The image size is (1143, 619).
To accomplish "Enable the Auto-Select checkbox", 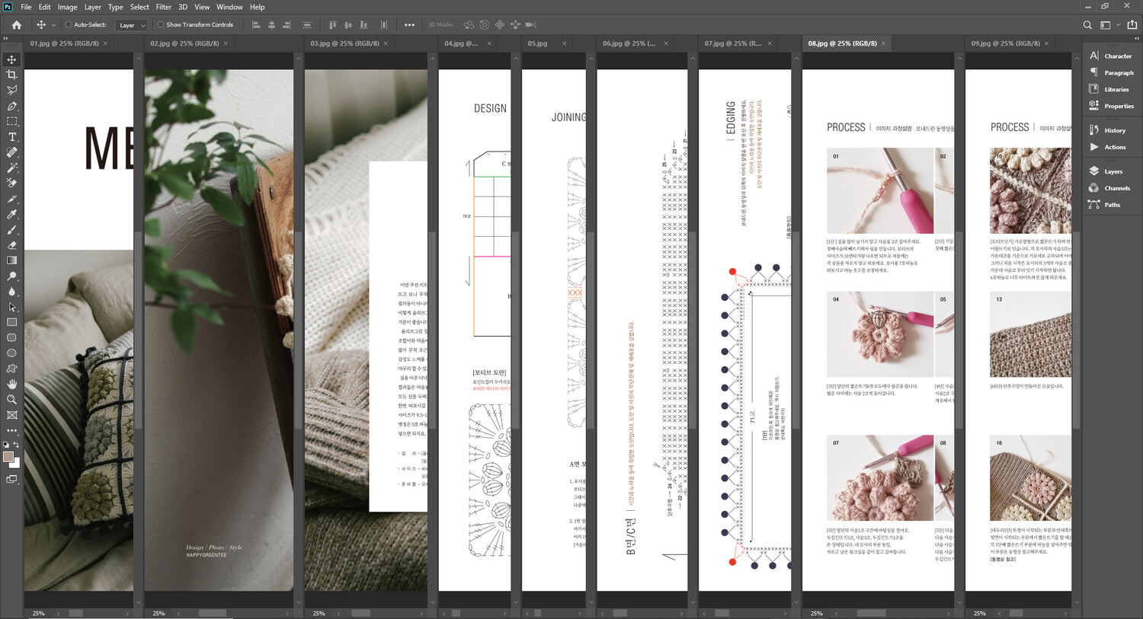I will pos(69,25).
